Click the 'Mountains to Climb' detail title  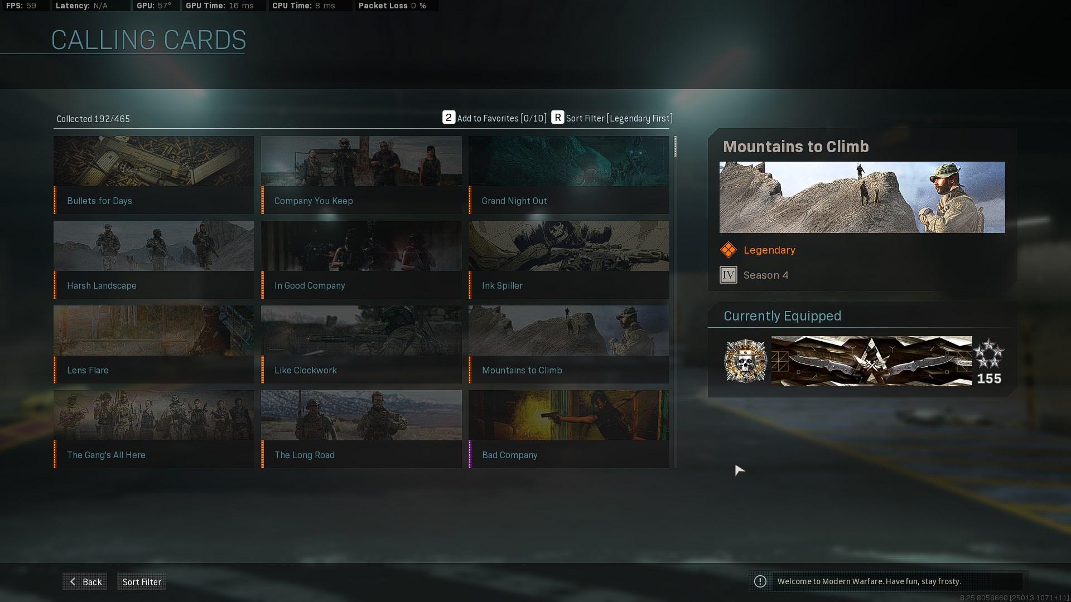click(x=796, y=147)
